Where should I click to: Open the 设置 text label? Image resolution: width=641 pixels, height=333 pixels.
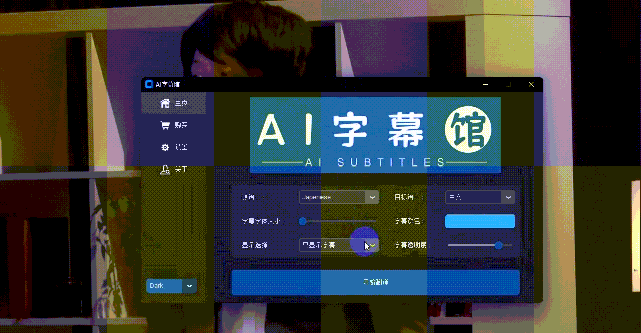(x=181, y=147)
